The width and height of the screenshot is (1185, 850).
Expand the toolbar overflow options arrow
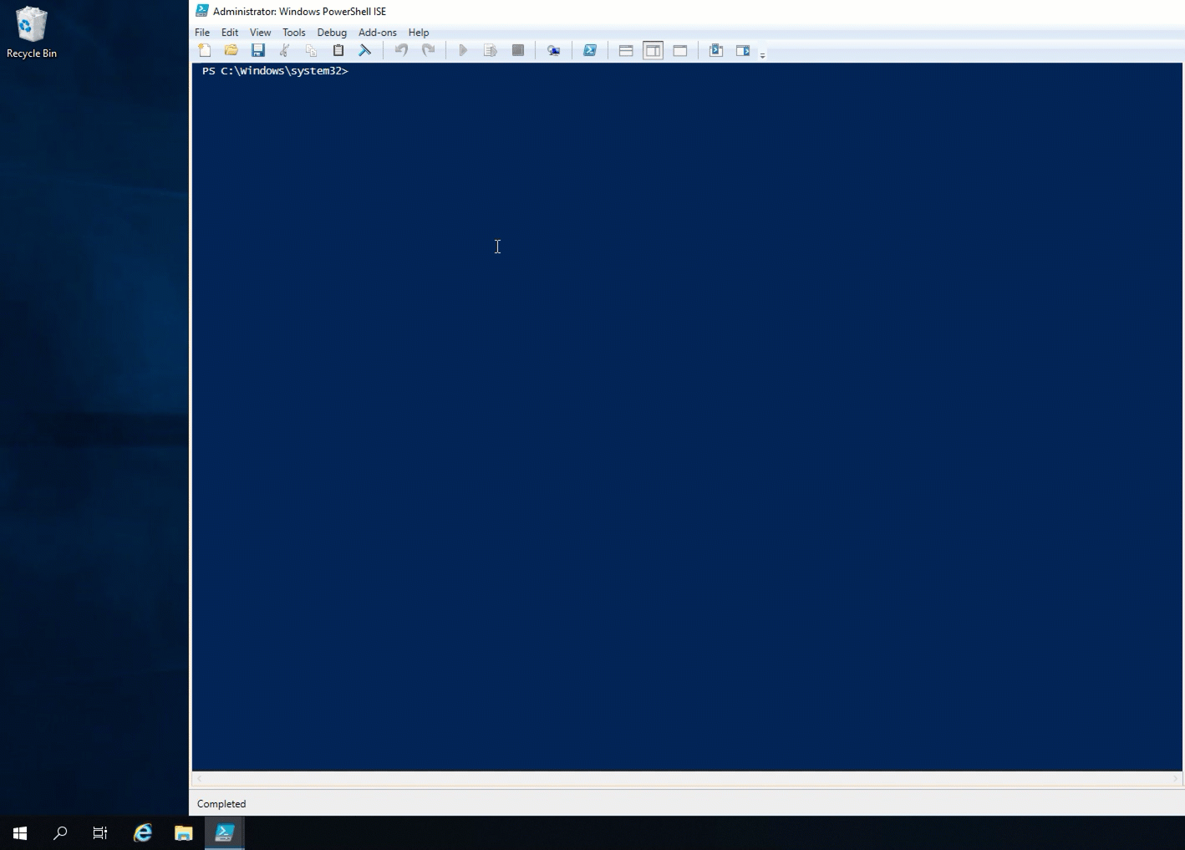[762, 54]
